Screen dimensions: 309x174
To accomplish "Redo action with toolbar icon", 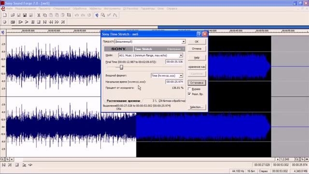I will pyautogui.click(x=83, y=15).
